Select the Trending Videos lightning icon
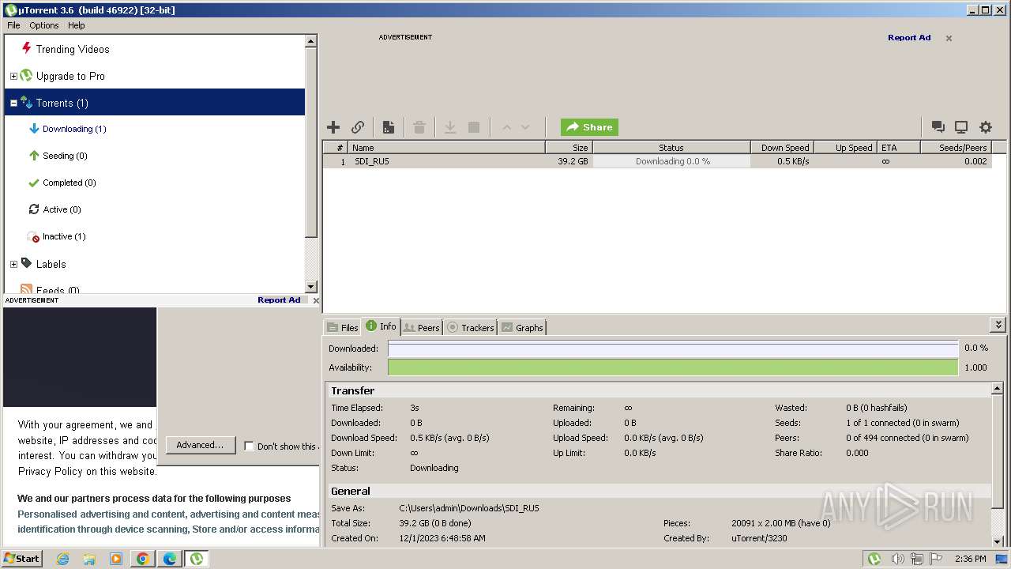The width and height of the screenshot is (1011, 569). [x=26, y=48]
